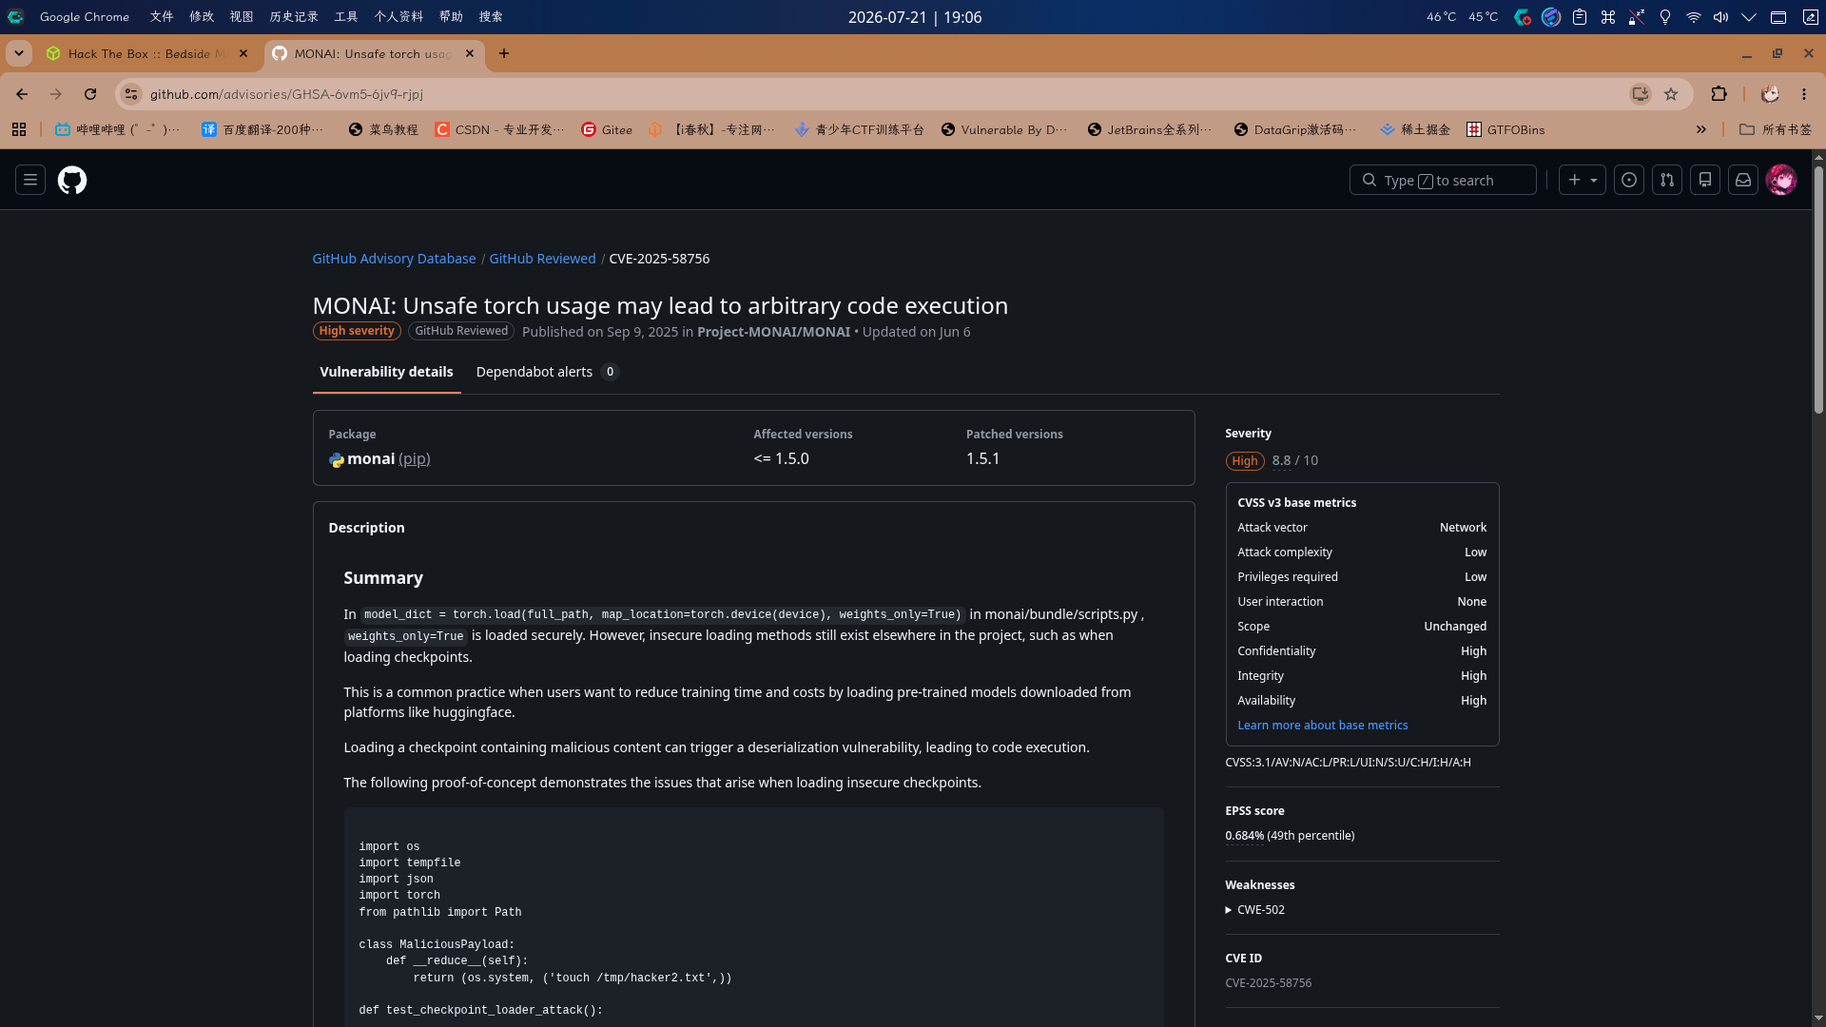Click the install-app icon in address bar
Image resolution: width=1826 pixels, height=1027 pixels.
(x=1641, y=94)
